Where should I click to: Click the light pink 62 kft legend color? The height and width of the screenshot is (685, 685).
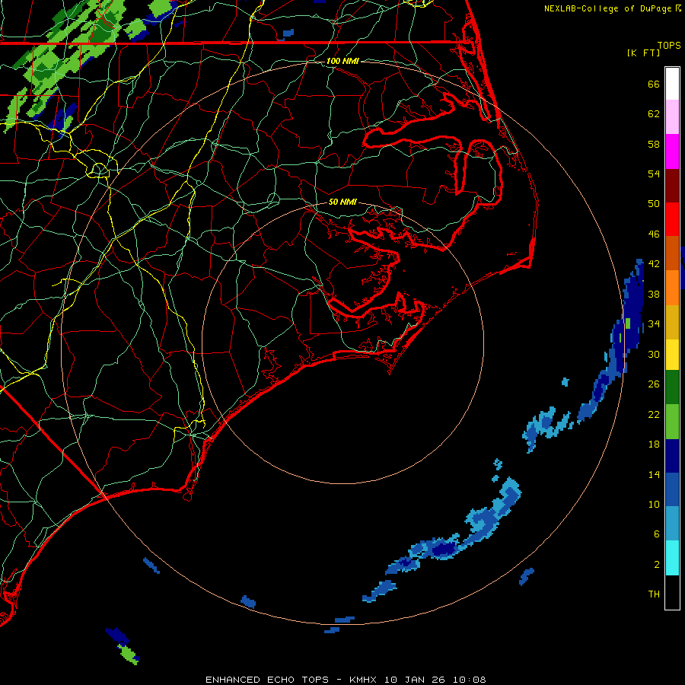click(672, 117)
